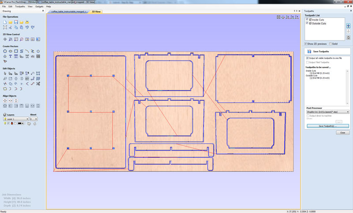Click the scissors Trim Vectors tool
Viewport: 353px width, 213px height.
click(38, 84)
